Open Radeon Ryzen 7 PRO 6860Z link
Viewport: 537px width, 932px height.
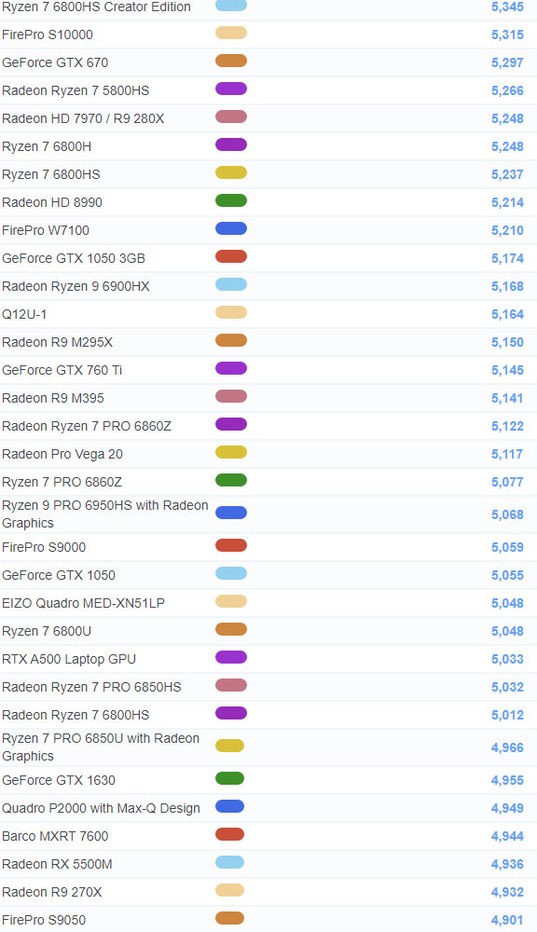click(87, 426)
